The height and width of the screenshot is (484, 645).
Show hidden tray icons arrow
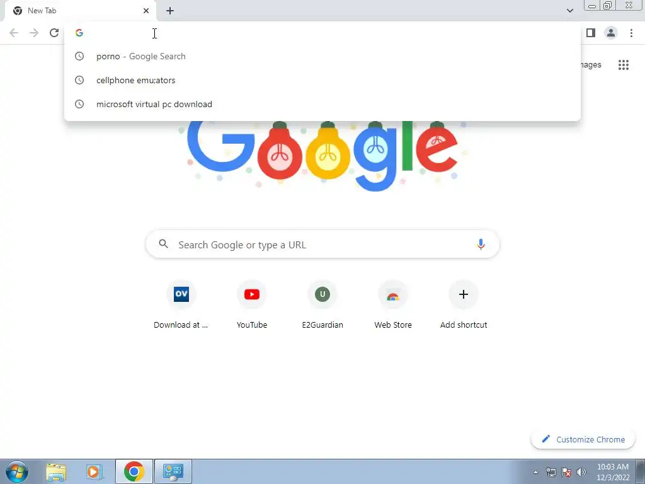click(x=535, y=472)
